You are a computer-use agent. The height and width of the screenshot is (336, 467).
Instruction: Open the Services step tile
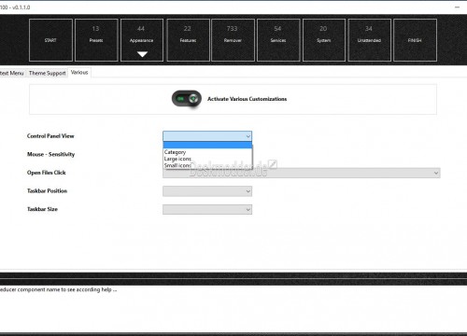pyautogui.click(x=278, y=40)
